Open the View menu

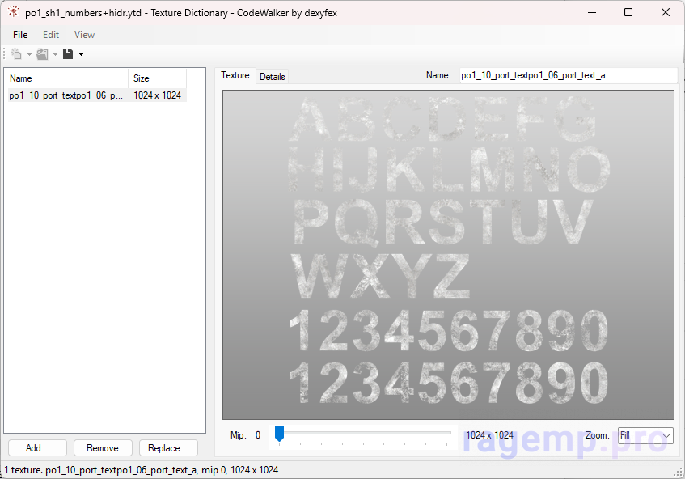(84, 35)
